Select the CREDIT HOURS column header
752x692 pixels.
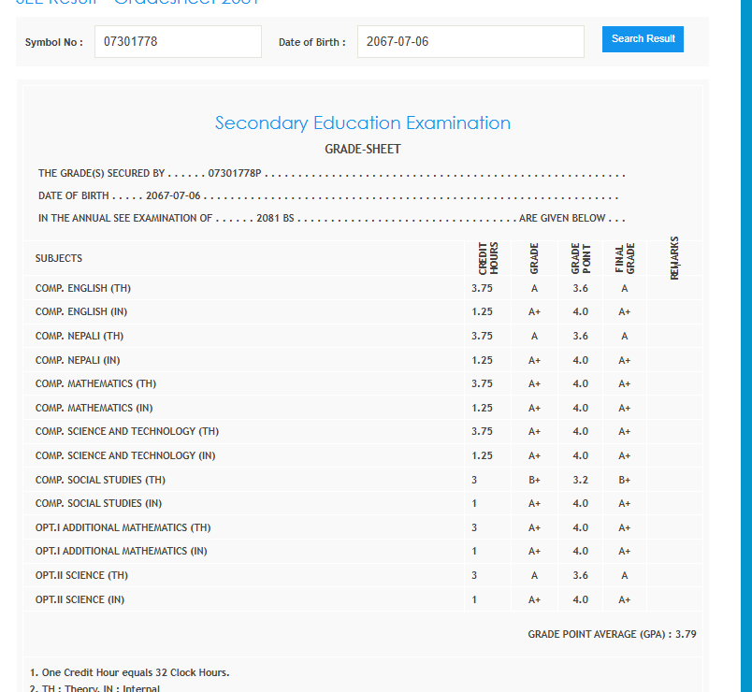tap(487, 258)
